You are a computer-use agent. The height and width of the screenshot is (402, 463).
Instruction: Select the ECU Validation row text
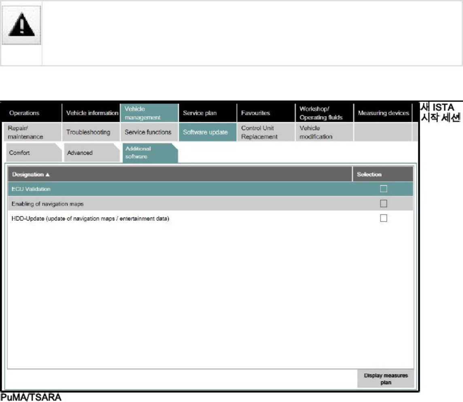(31, 189)
